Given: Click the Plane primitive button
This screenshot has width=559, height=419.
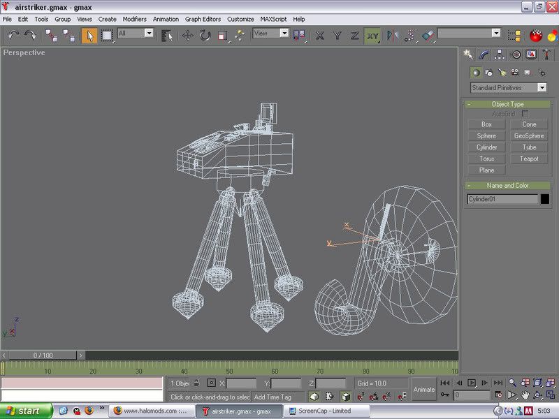Looking at the screenshot, I should 486,170.
